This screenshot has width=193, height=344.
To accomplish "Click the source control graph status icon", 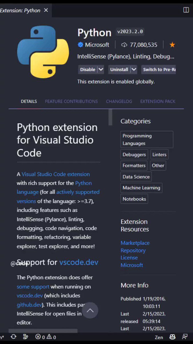I will [x=25, y=337].
